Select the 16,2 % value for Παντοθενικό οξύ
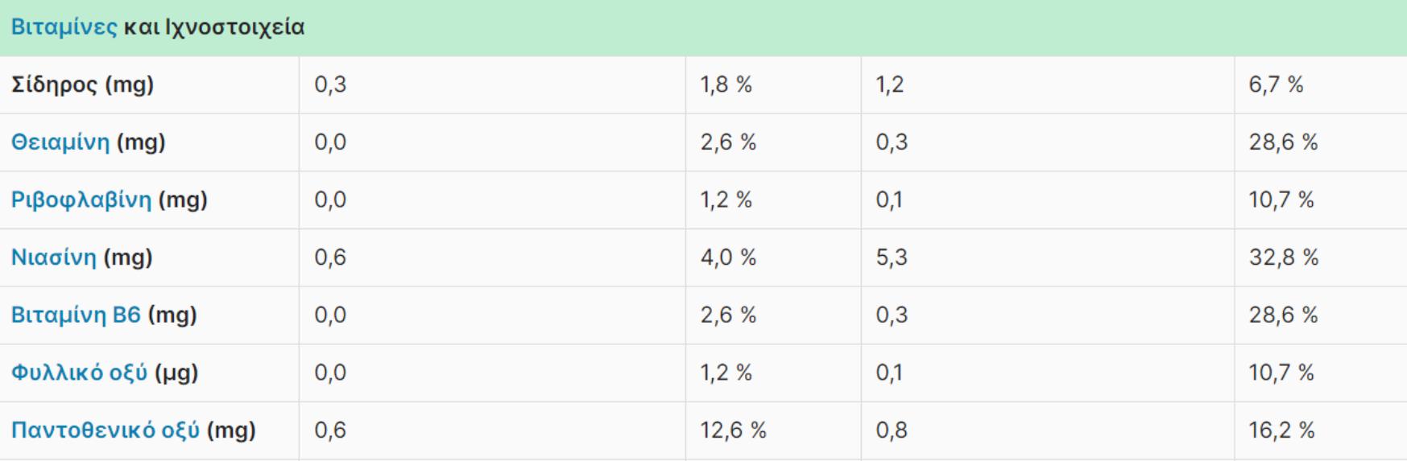 1281,430
